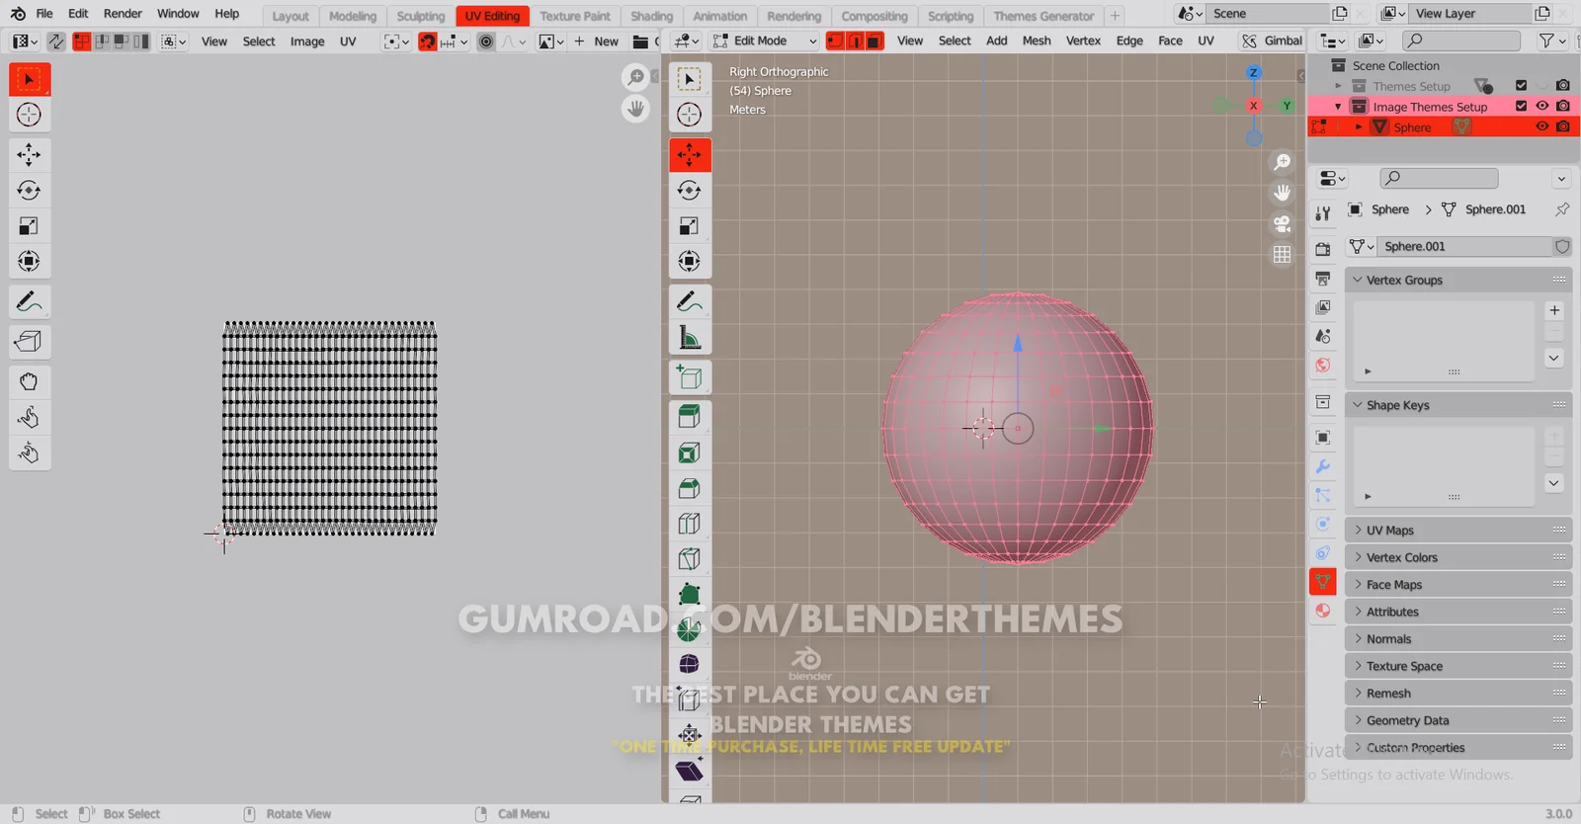The height and width of the screenshot is (824, 1581).
Task: Select the Loop Cut tool
Action: tap(690, 524)
